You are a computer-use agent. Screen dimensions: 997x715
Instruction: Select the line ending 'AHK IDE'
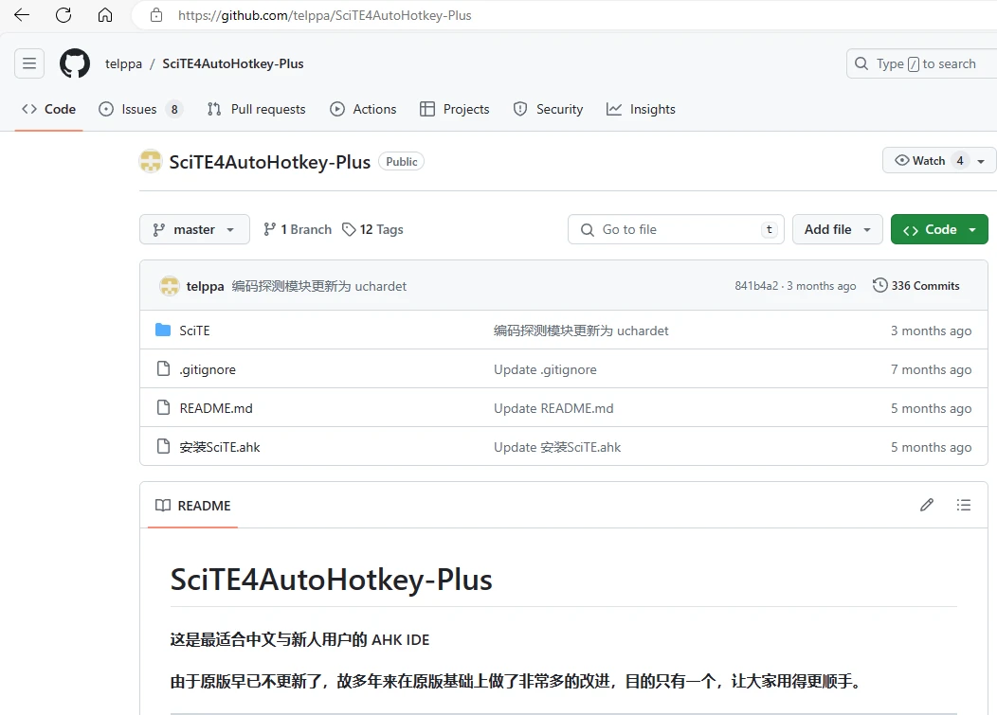[299, 639]
